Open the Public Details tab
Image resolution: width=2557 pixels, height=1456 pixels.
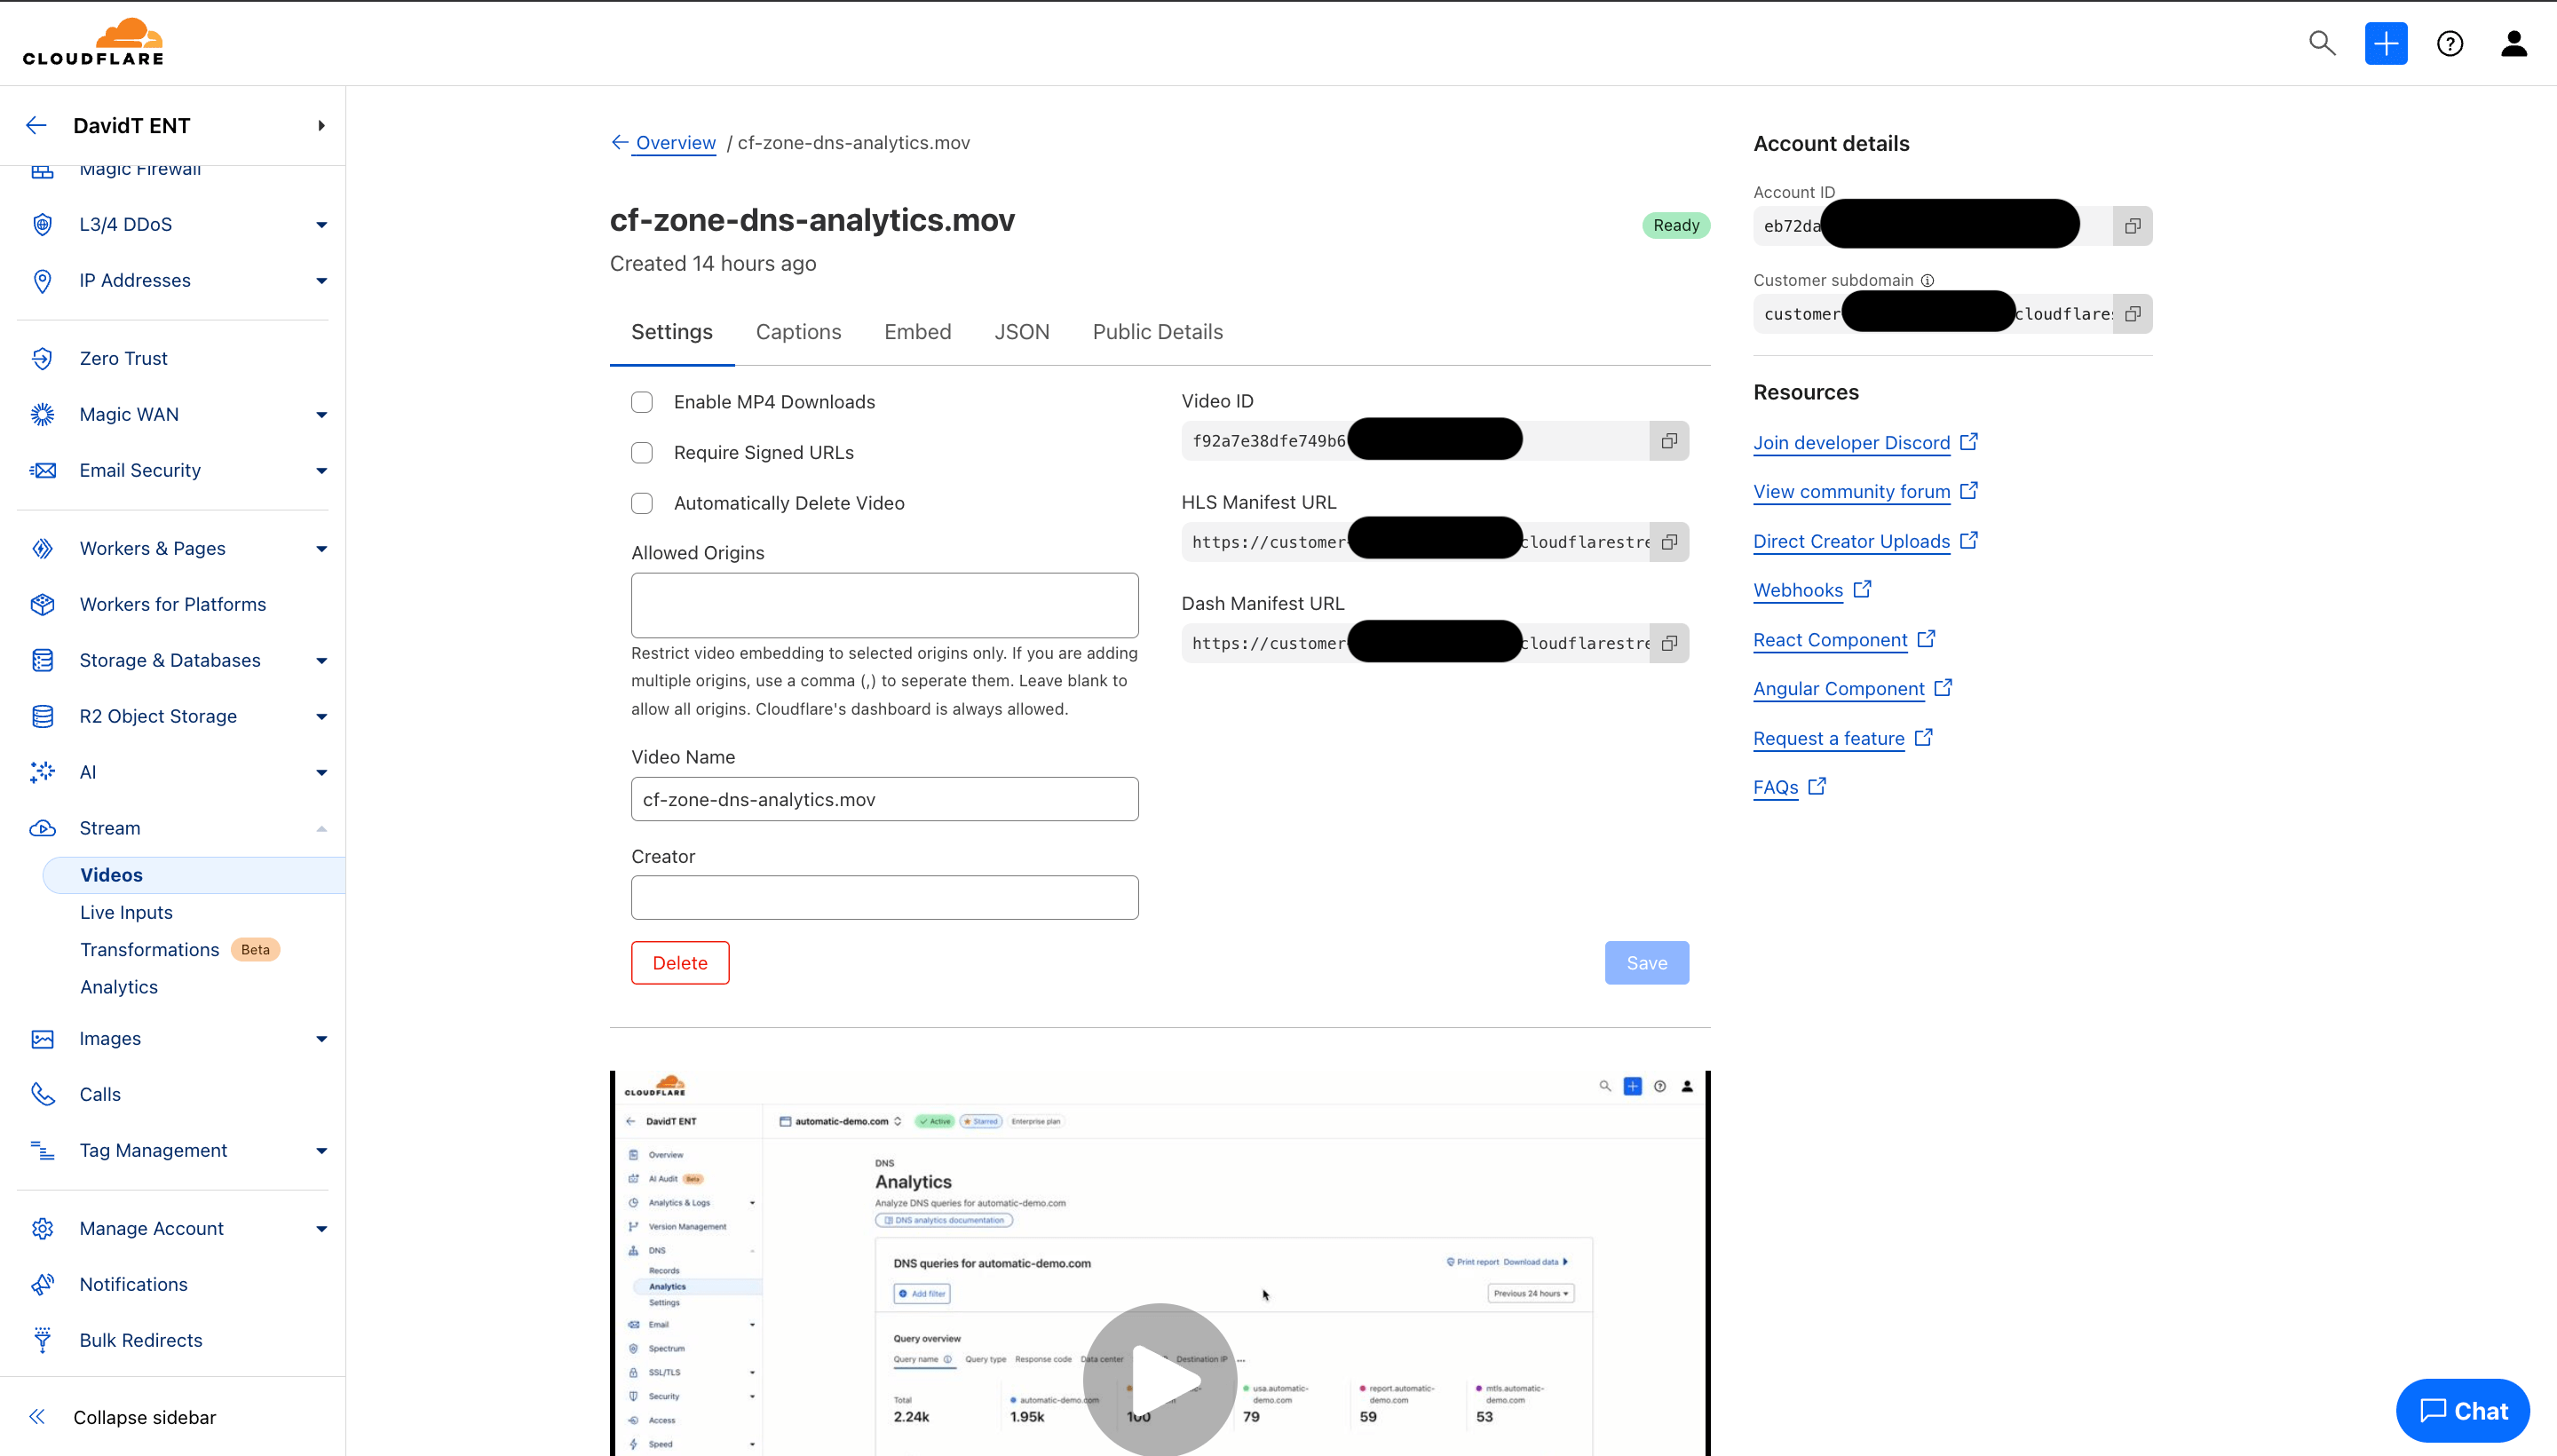click(x=1157, y=331)
